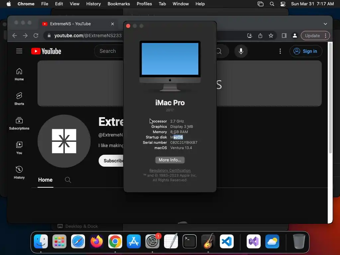Click the Sign in button
The height and width of the screenshot is (255, 340).
306,51
